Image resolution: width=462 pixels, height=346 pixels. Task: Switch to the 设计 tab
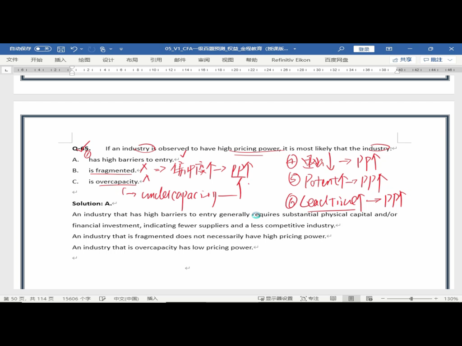[108, 60]
